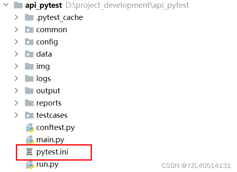Select the reports folder
This screenshot has width=237, height=172.
(x=49, y=103)
